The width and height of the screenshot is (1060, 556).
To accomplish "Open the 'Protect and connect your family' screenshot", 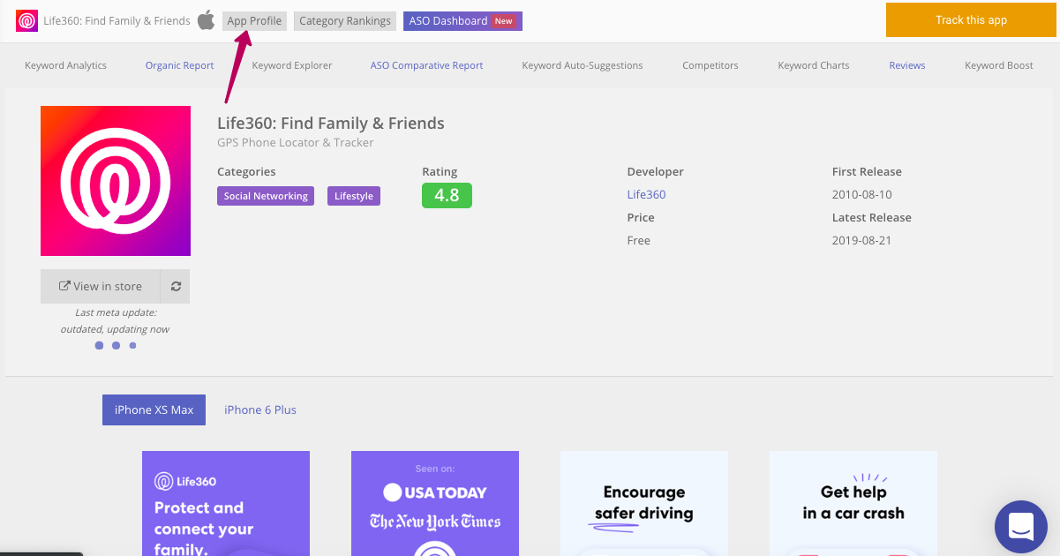I will pyautogui.click(x=226, y=503).
